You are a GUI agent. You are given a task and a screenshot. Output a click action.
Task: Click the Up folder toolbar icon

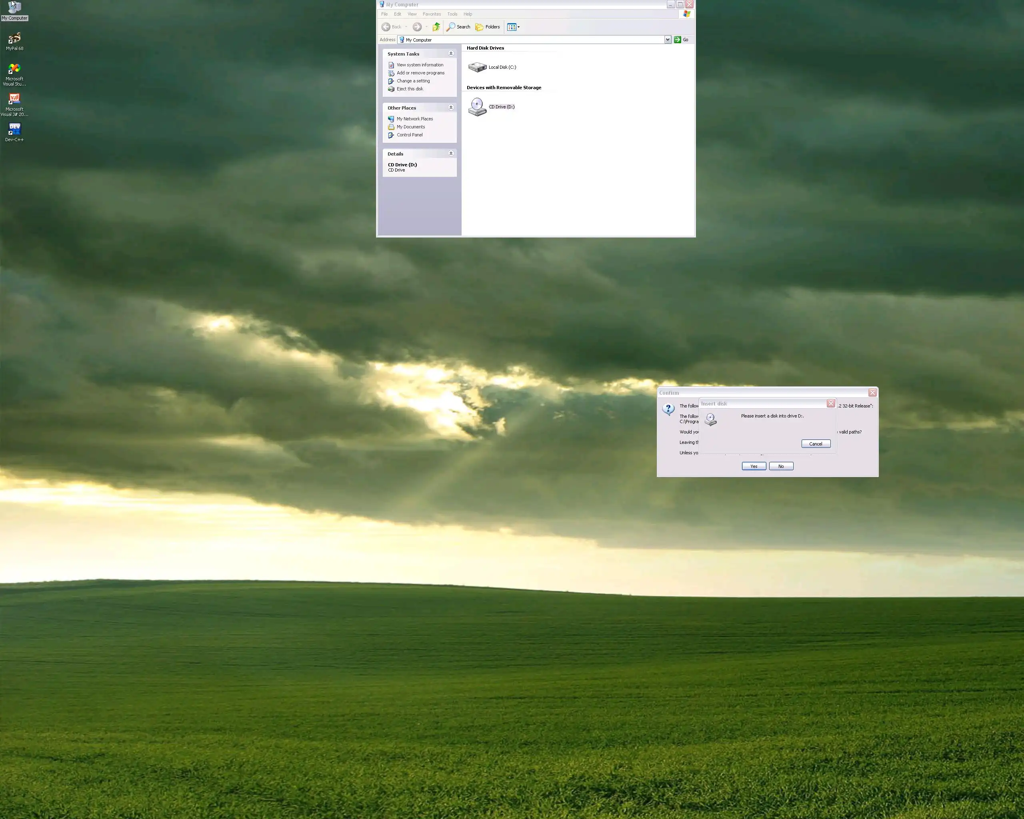436,27
